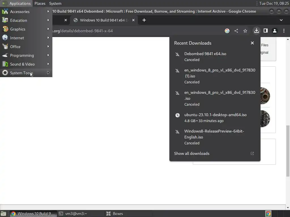Click Windows8-ReleasePreview-64bit-English.iso entry
This screenshot has width=290, height=217.
coord(215,137)
